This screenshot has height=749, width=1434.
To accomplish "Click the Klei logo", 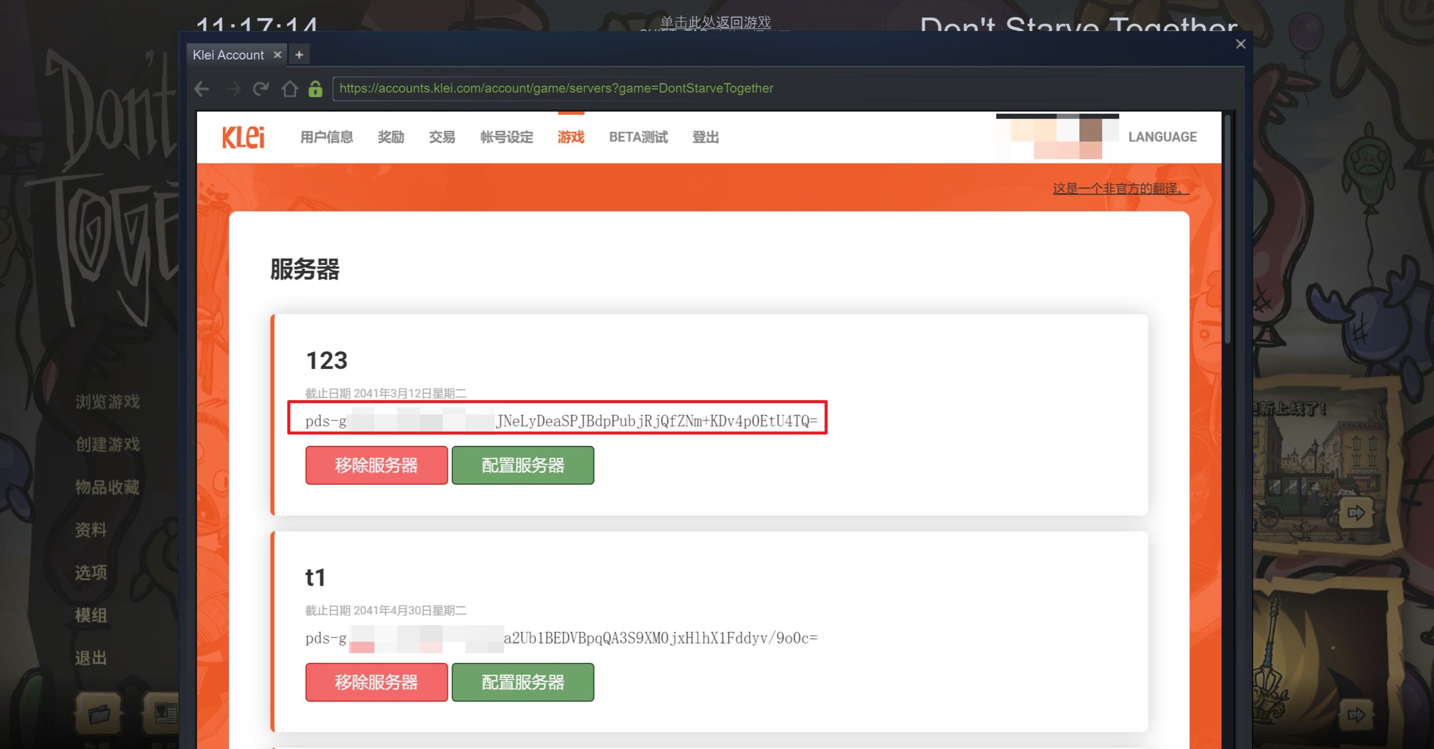I will point(243,137).
